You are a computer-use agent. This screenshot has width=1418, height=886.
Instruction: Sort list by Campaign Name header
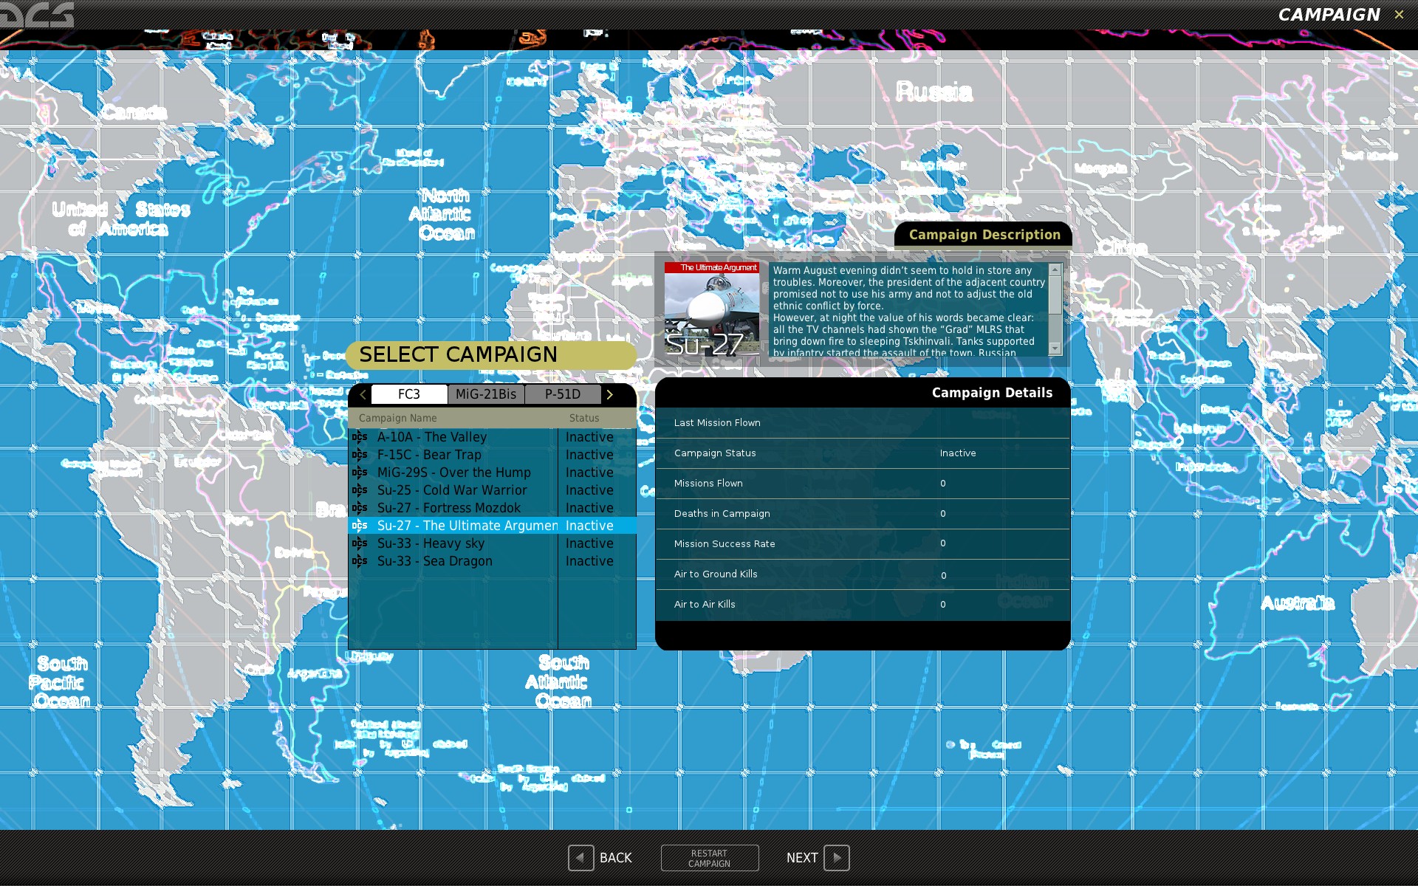(x=398, y=418)
